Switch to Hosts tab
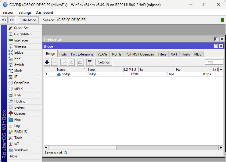Image resolution: width=226 pixels, height=162 pixels. point(186,54)
